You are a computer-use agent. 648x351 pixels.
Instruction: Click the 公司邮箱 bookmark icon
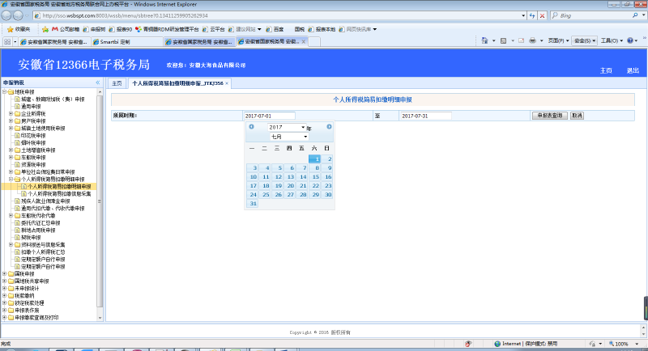(x=55, y=28)
